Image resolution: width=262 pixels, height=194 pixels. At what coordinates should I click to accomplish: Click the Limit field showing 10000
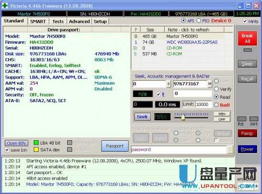point(203,105)
